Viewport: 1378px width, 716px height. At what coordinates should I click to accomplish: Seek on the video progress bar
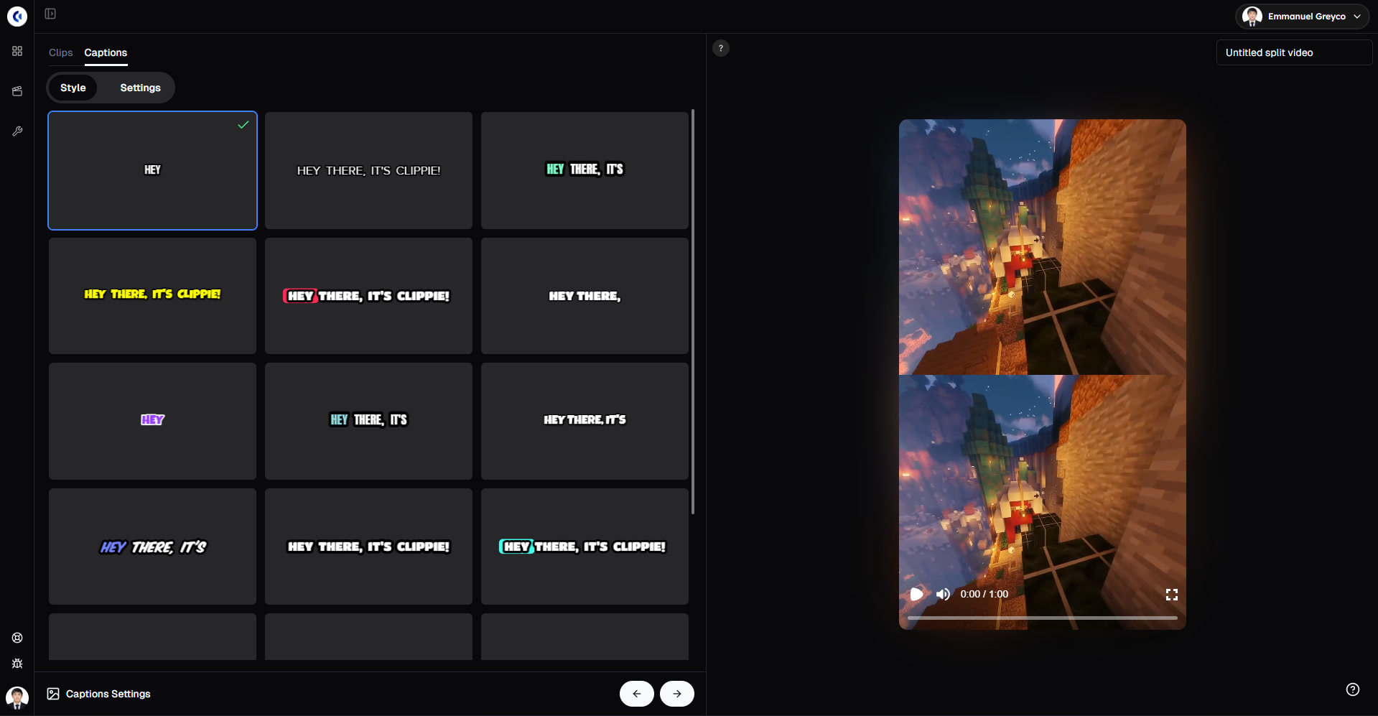coord(1043,618)
